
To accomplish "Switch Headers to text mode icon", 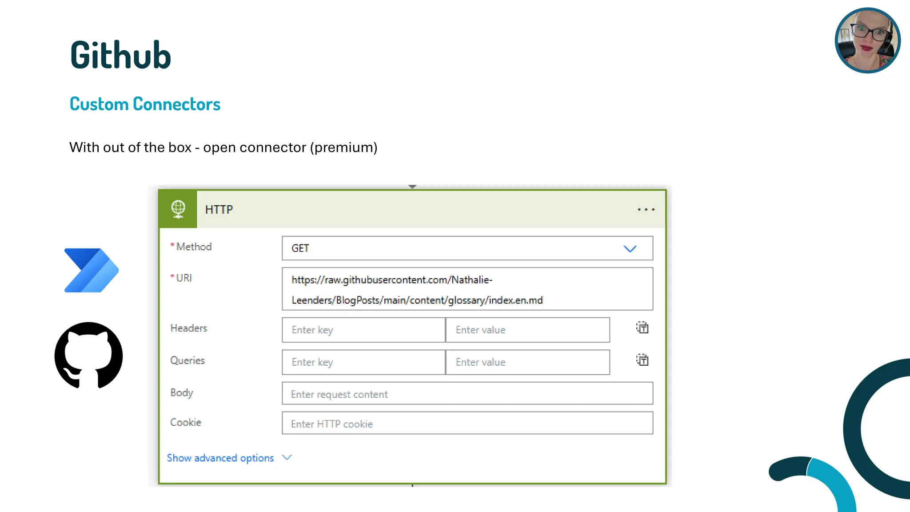I will pos(643,328).
